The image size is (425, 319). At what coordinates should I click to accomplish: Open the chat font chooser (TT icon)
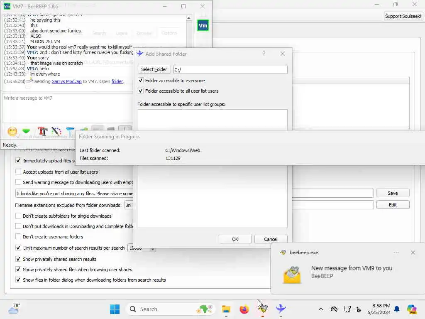(42, 132)
